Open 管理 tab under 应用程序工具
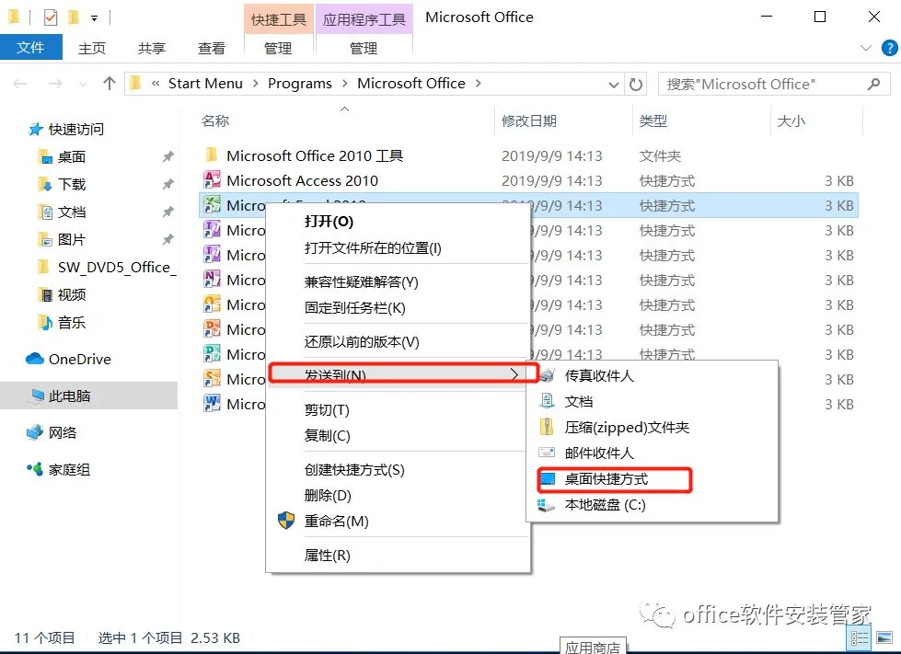Viewport: 901px width, 654px height. coord(364,48)
